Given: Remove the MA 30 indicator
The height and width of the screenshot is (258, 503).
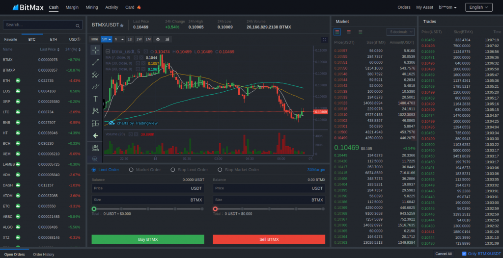Looking at the screenshot, I should [x=143, y=63].
